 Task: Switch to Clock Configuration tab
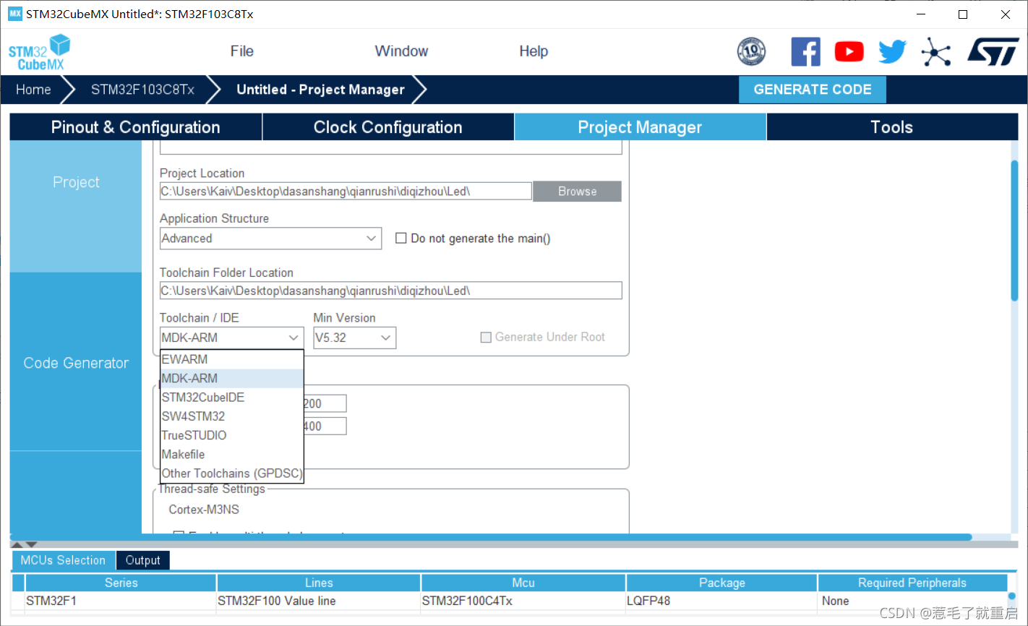pos(388,127)
